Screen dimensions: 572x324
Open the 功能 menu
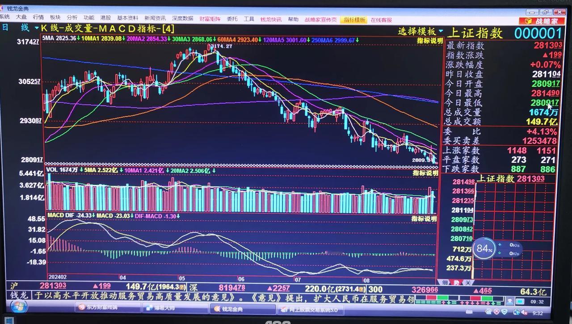(89, 17)
